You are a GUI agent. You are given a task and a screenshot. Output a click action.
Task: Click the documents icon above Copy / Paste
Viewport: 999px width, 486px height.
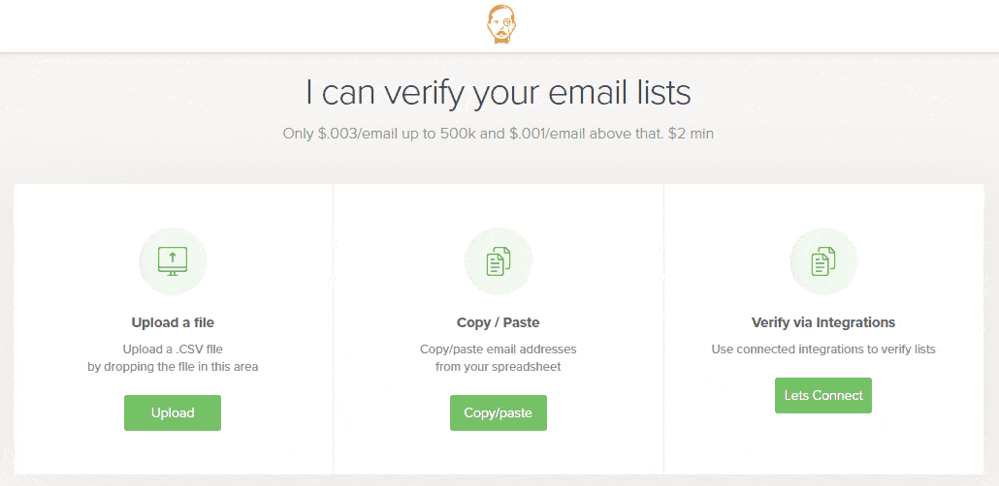click(499, 260)
